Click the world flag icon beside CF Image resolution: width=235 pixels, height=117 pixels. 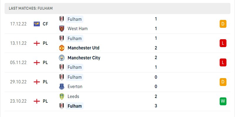37,24
